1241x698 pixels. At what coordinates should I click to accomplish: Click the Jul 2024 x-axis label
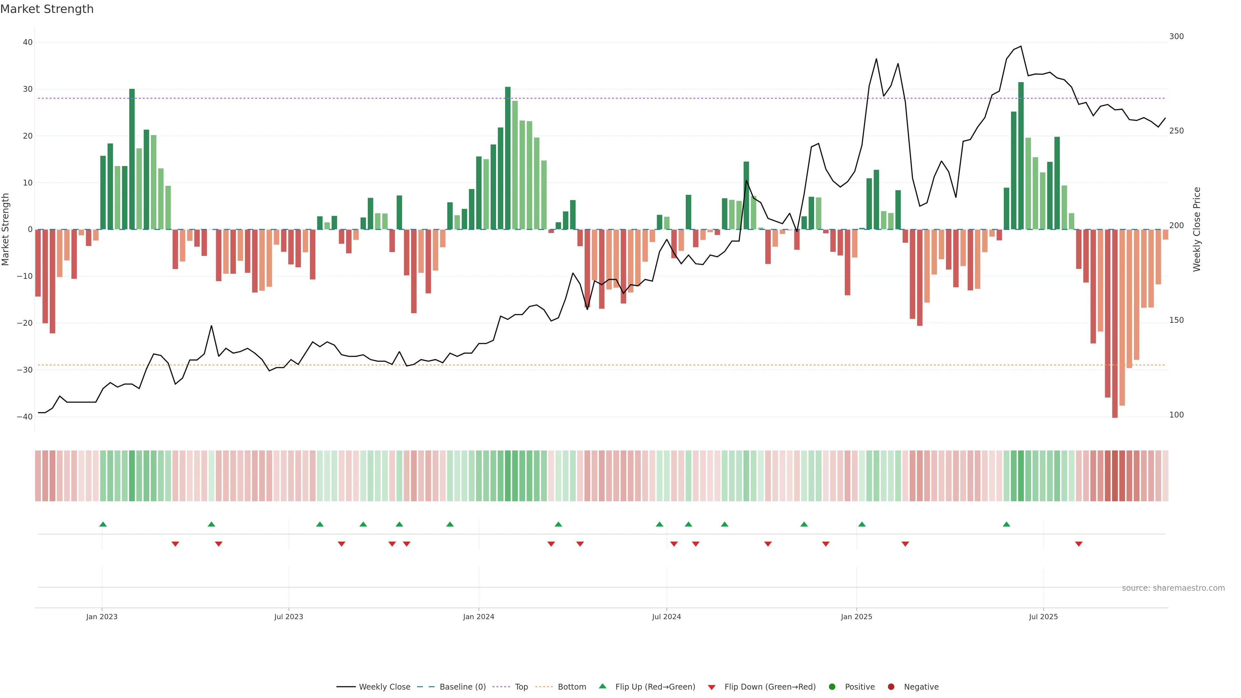(666, 617)
